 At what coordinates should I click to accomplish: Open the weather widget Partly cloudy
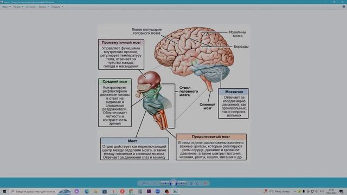tap(277, 191)
